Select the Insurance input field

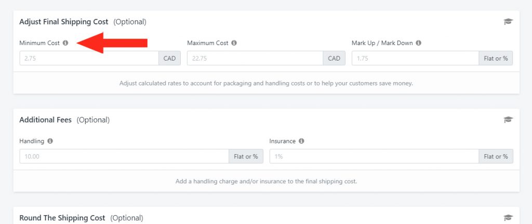[374, 156]
